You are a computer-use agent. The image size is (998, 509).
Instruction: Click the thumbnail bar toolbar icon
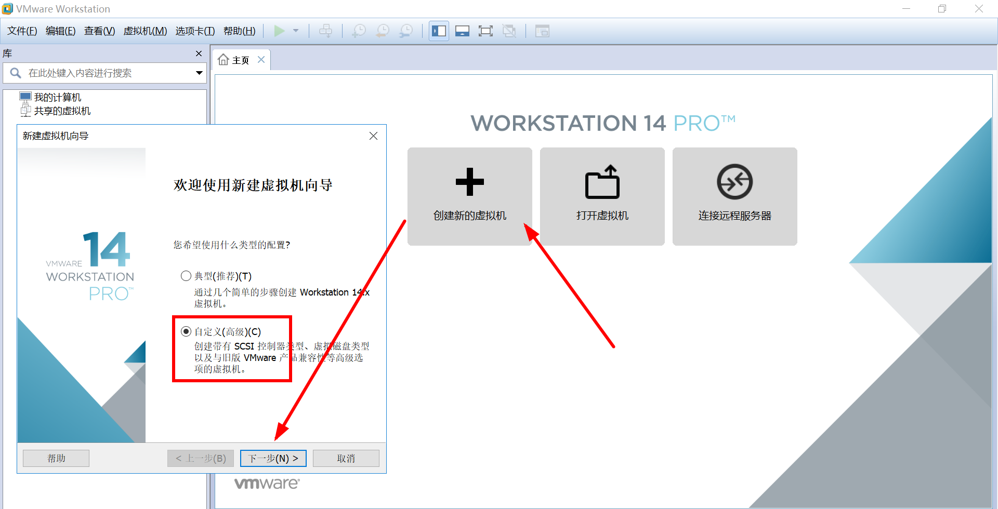coord(462,31)
